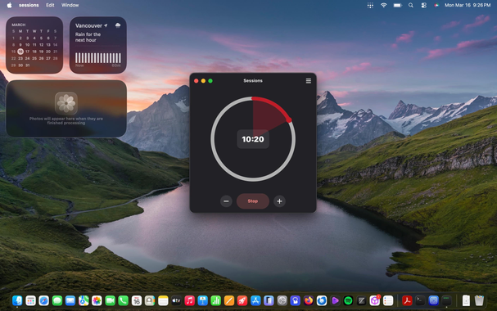Viewport: 497px width, 311px height.
Task: Open Spotlight search in the menu bar
Action: click(x=411, y=5)
